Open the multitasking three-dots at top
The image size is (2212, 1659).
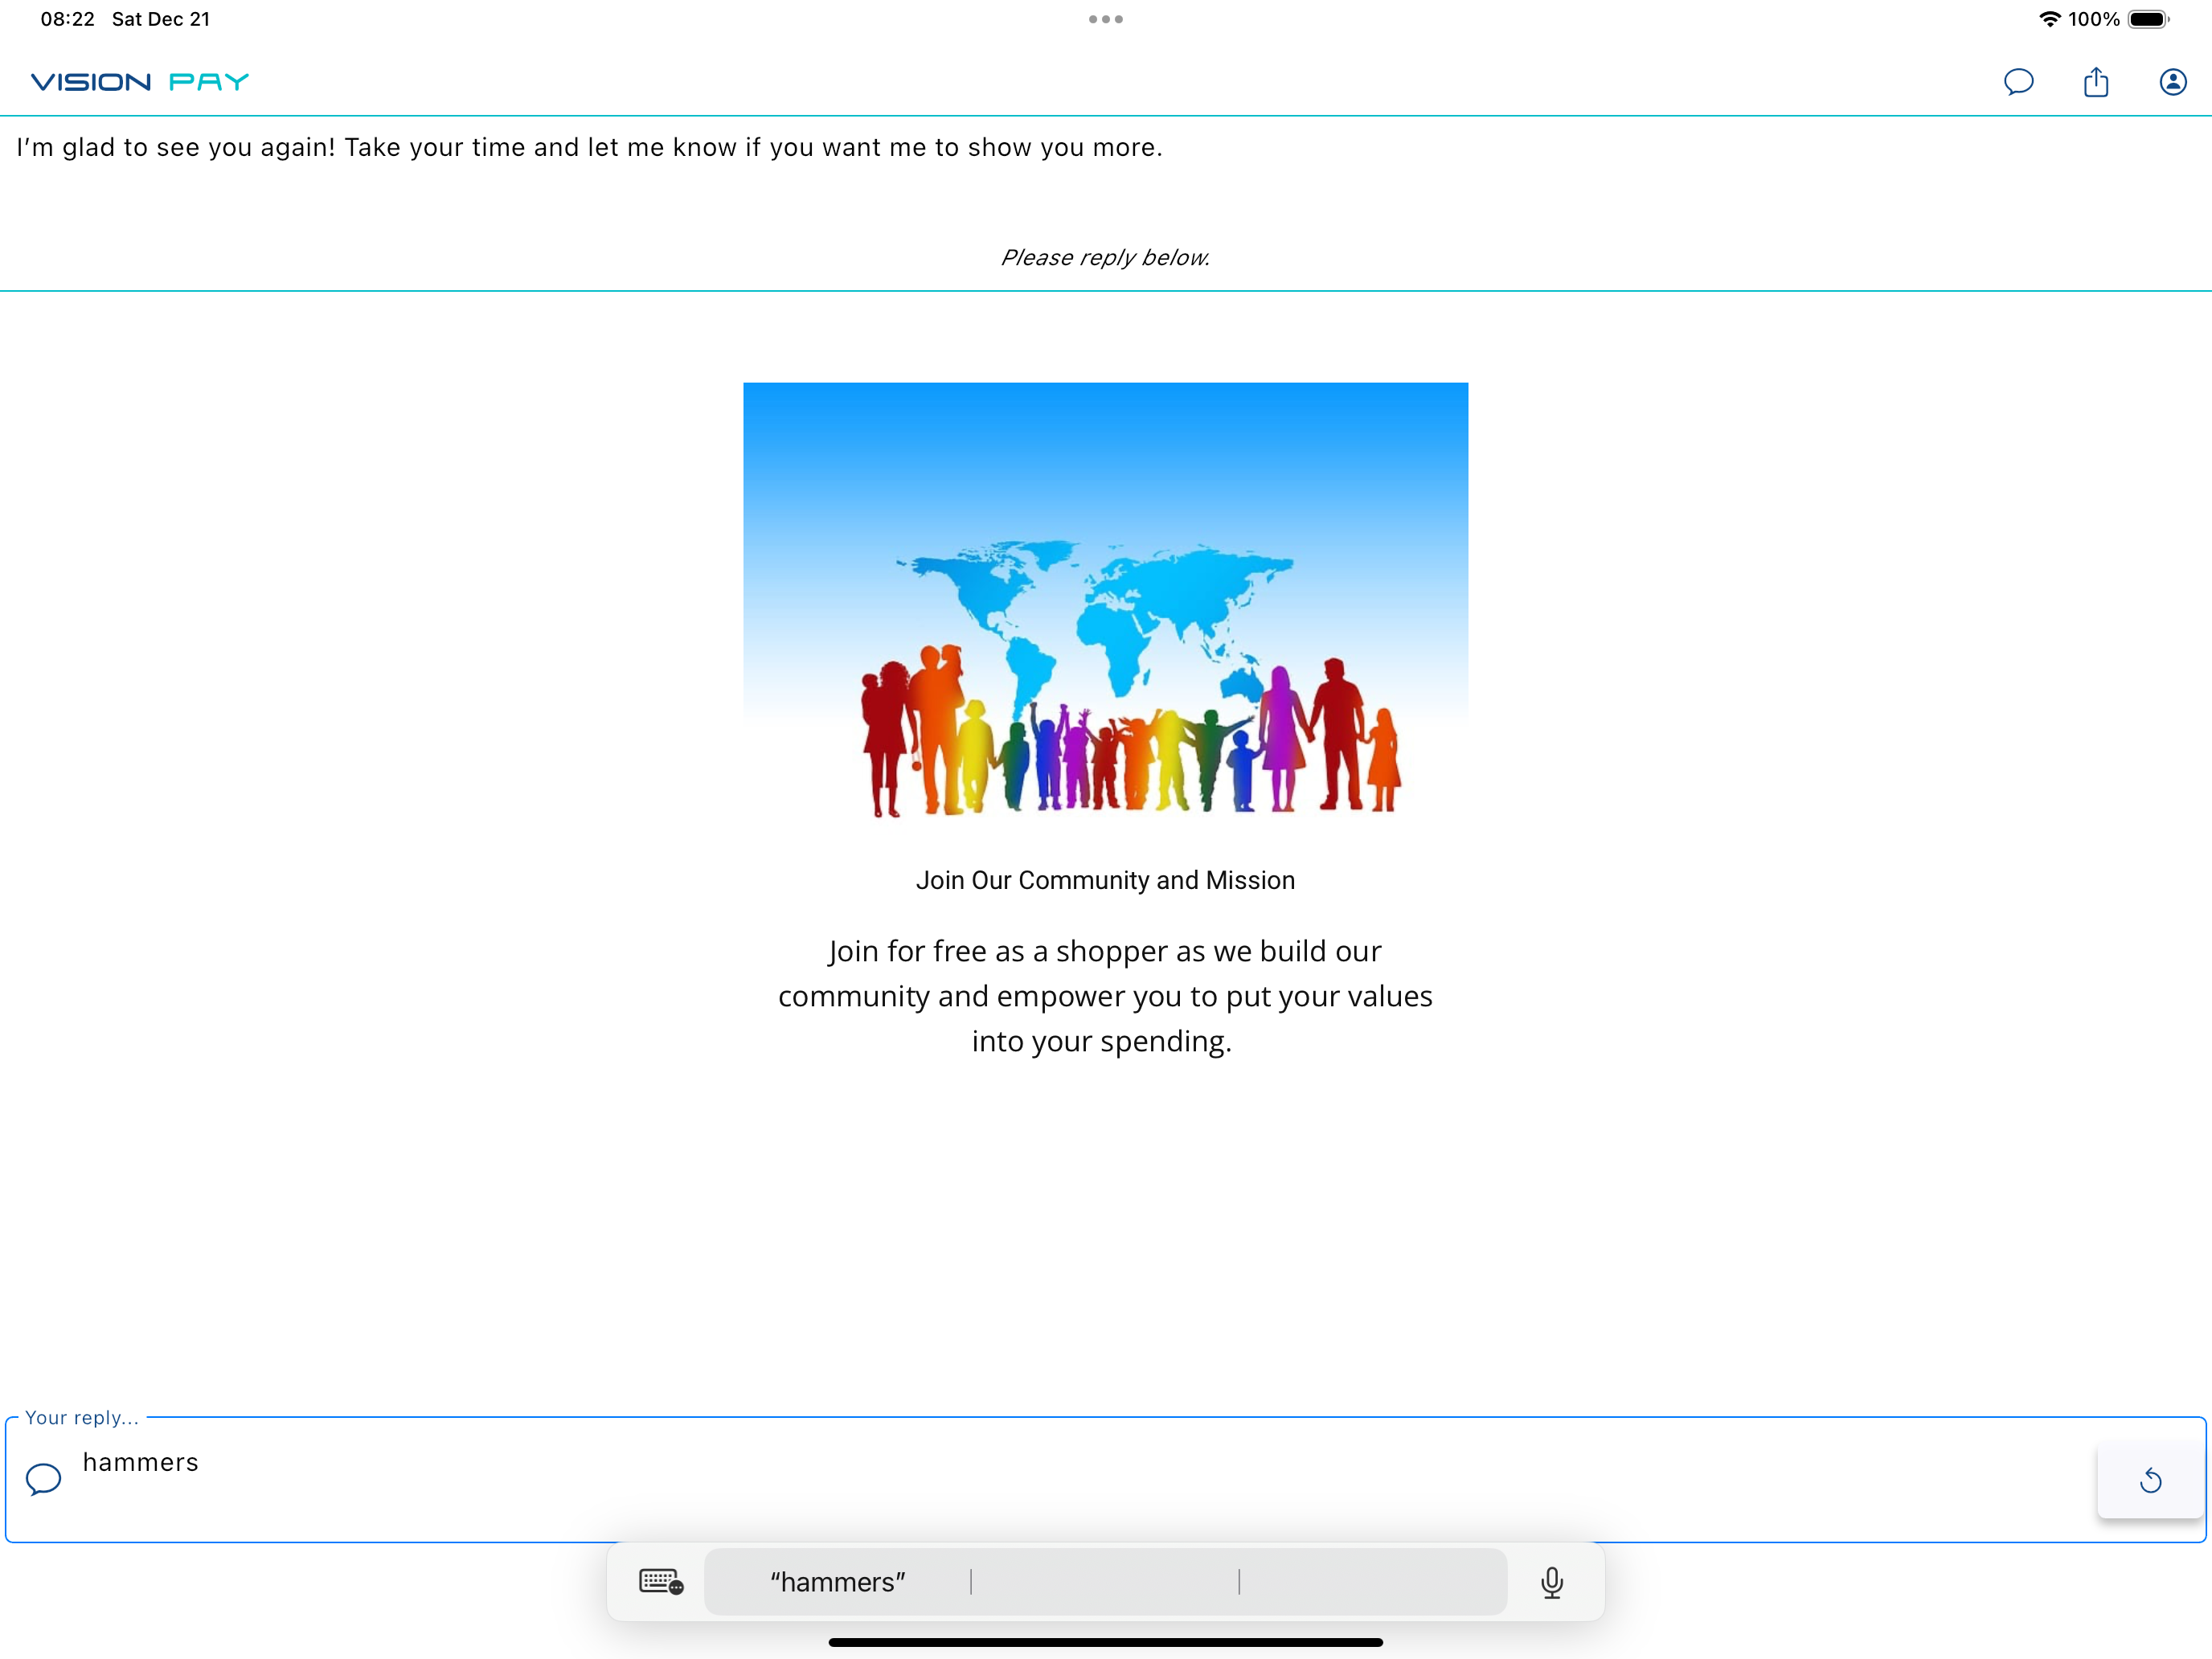tap(1106, 19)
